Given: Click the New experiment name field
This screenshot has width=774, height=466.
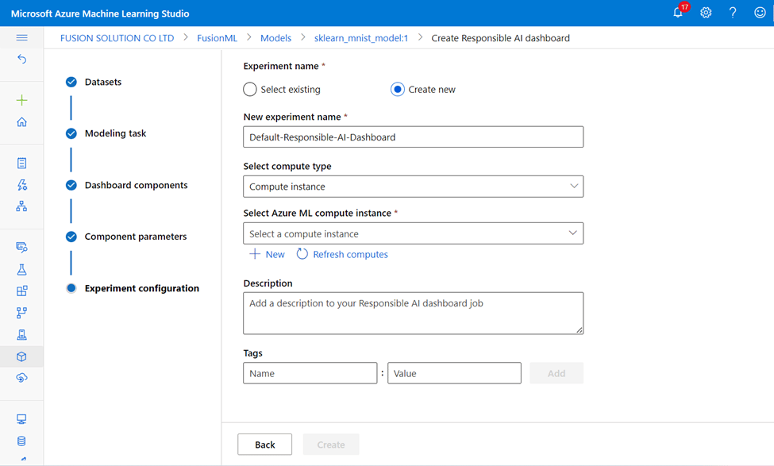Looking at the screenshot, I should click(x=413, y=137).
